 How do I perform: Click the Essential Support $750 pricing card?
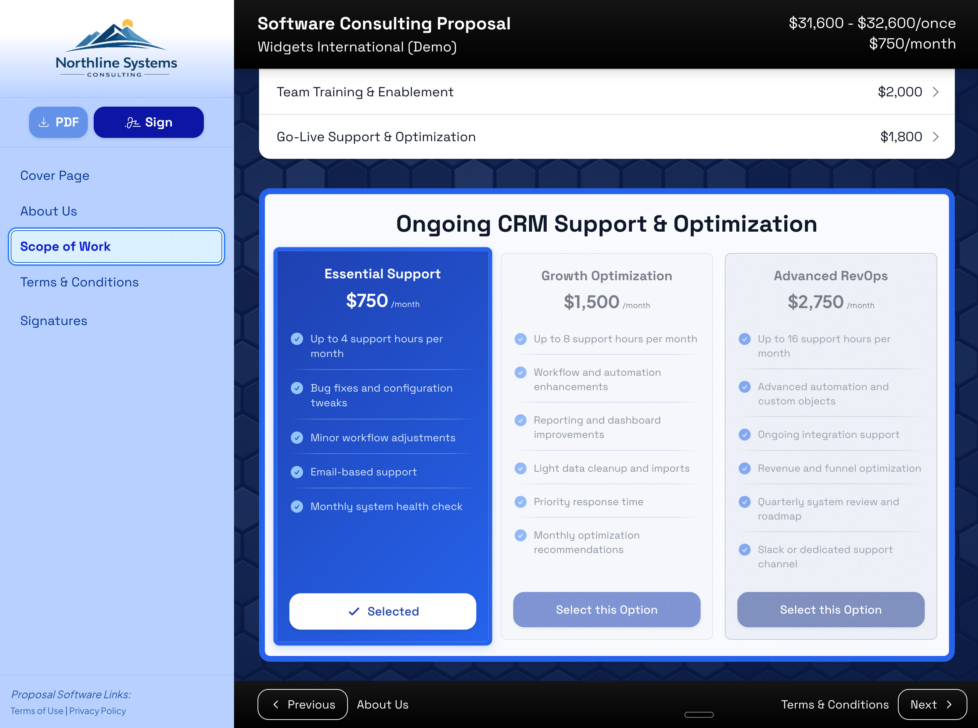pos(382,291)
